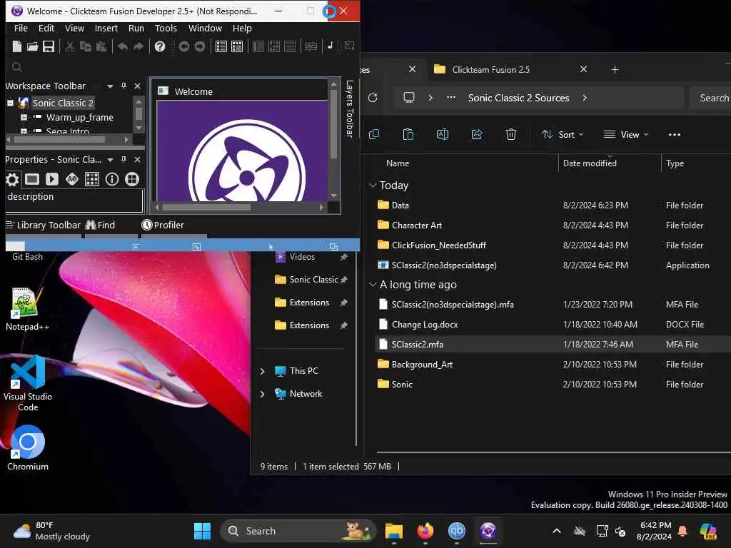Click the Help question mark icon
731x548 pixels.
pos(160,46)
